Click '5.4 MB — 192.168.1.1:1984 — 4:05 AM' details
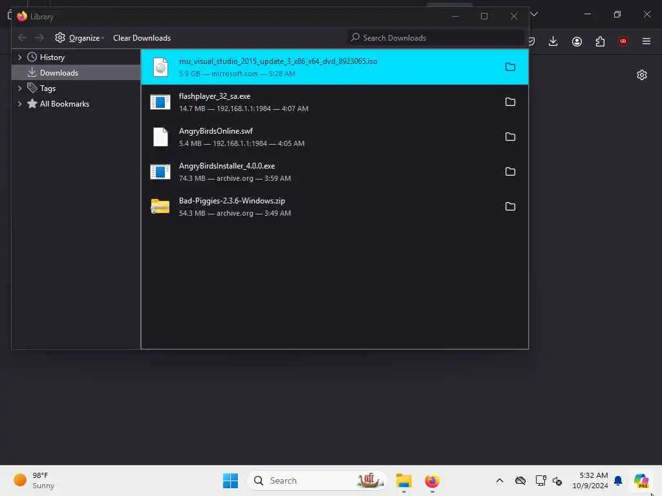Screen dimensions: 662x496 pyautogui.click(x=242, y=144)
